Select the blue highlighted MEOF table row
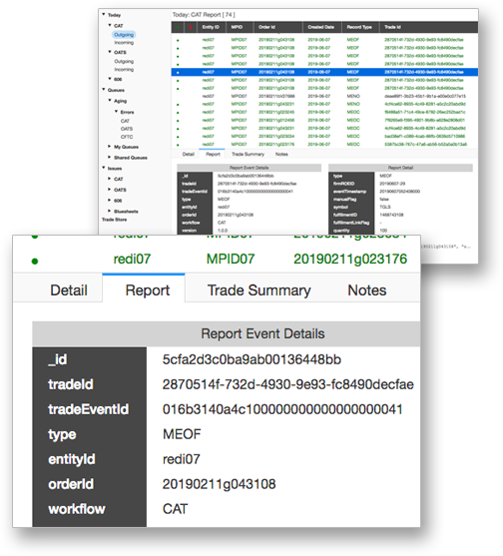The height and width of the screenshot is (556, 503). [324, 72]
